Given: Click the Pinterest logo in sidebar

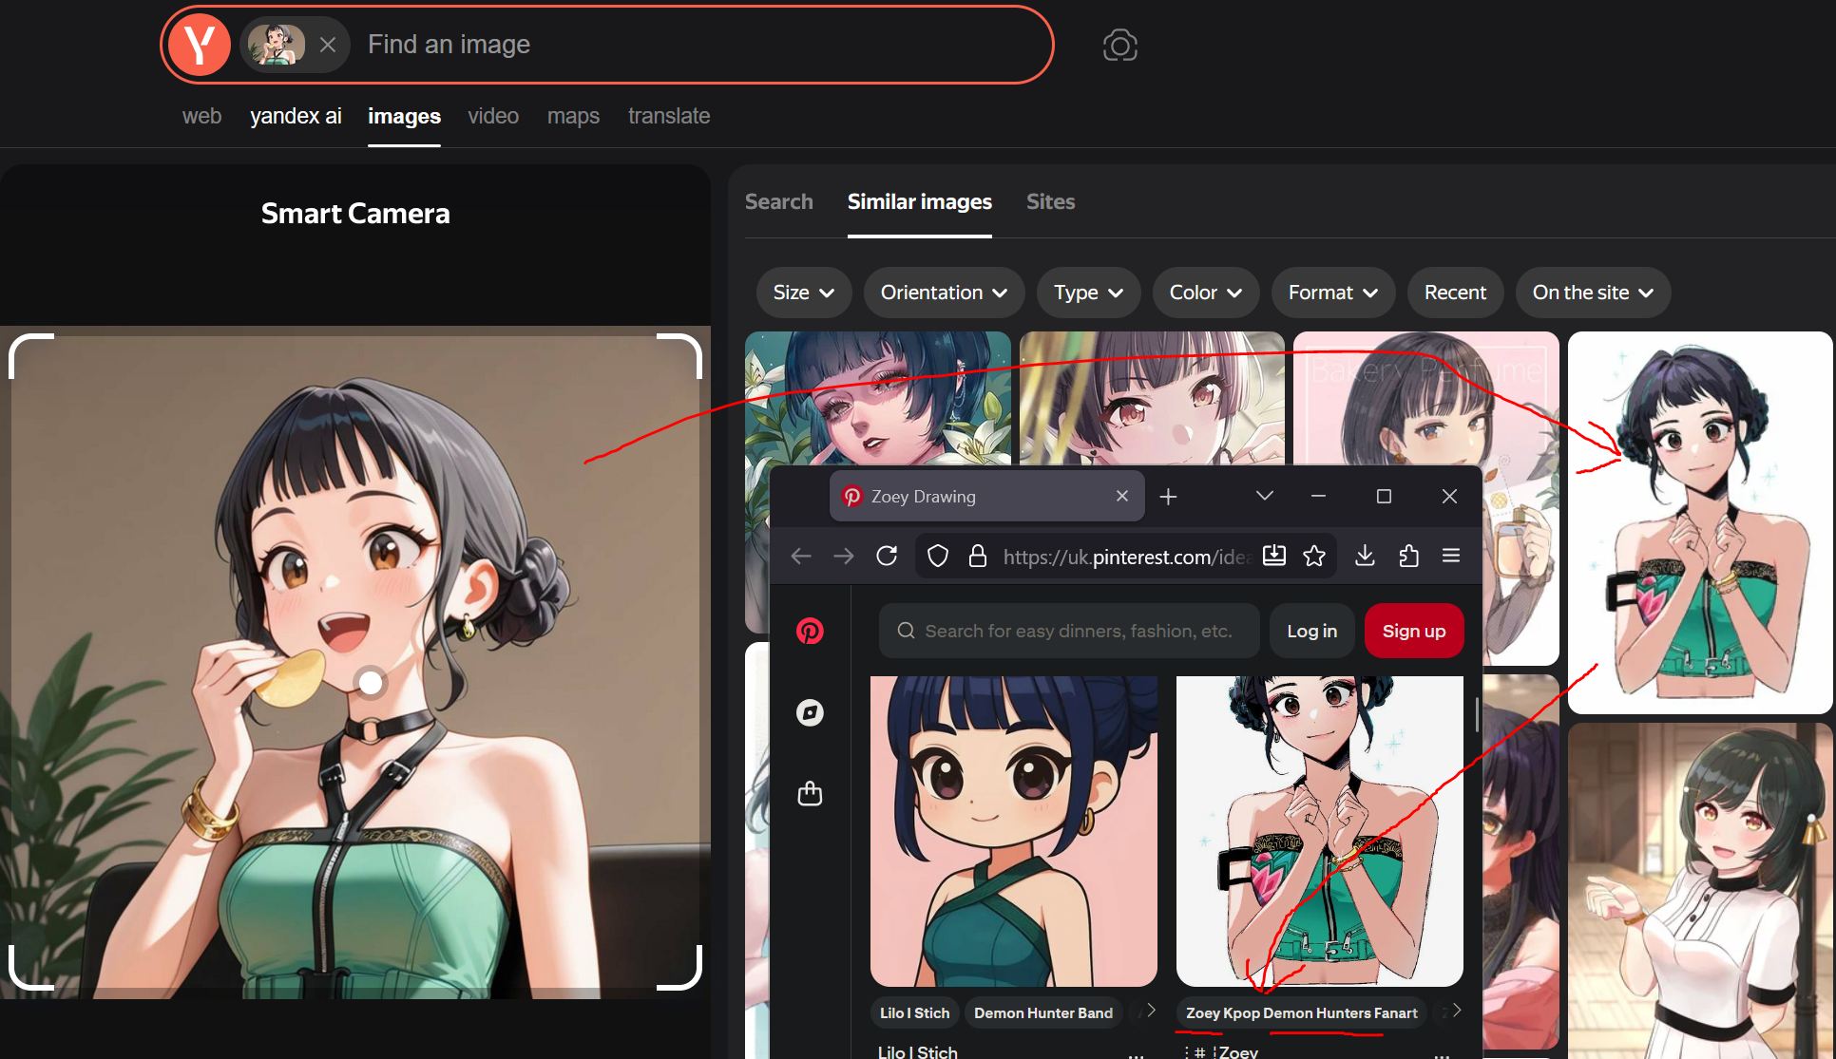Looking at the screenshot, I should 810,631.
